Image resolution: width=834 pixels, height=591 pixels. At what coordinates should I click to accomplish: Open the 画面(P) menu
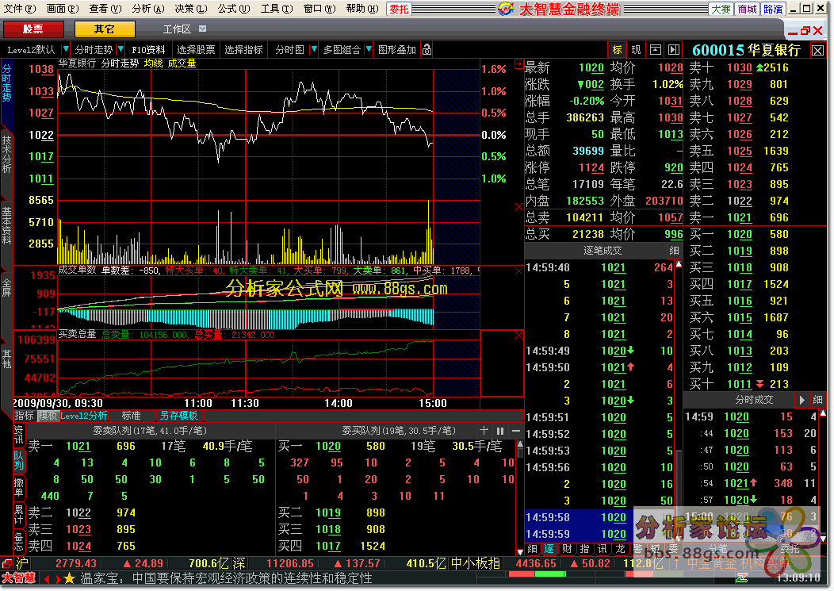coord(62,9)
